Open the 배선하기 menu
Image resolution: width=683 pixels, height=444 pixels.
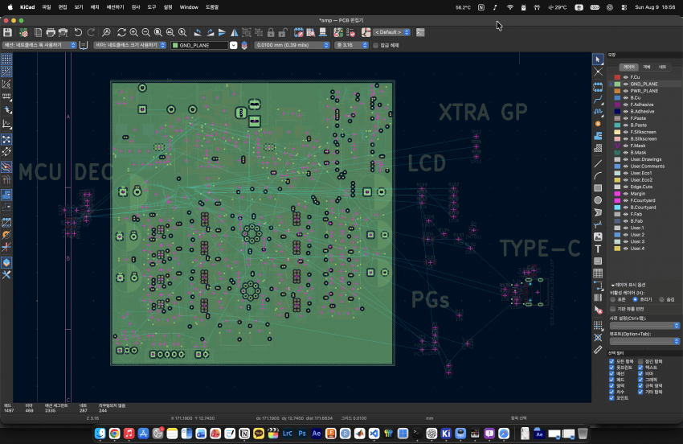point(116,7)
